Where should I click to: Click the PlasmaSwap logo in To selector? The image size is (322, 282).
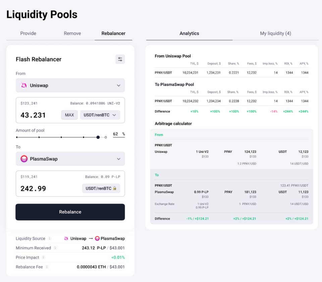coord(24,159)
